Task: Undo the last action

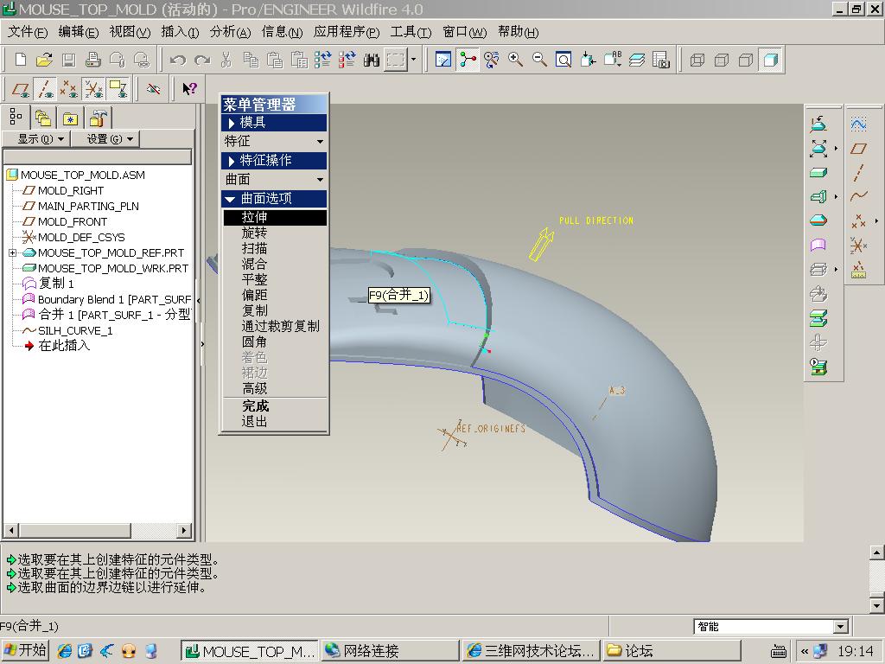Action: click(x=178, y=60)
